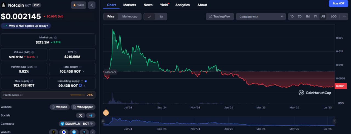351x134 pixels.
Task: Click the $213.3M market cap value
Action: pos(42,42)
